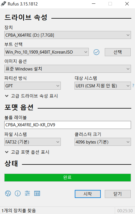Viewport: 135px width, 214px height.
Task: Open the UEFI target system dropdown
Action: 103,86
